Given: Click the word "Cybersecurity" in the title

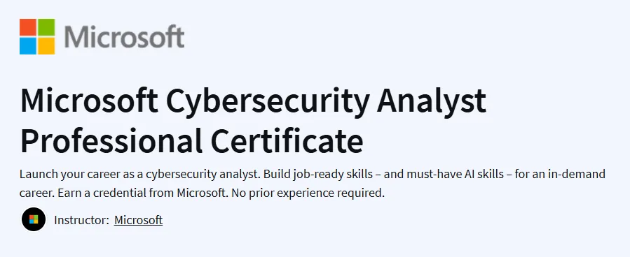Looking at the screenshot, I should tap(267, 102).
